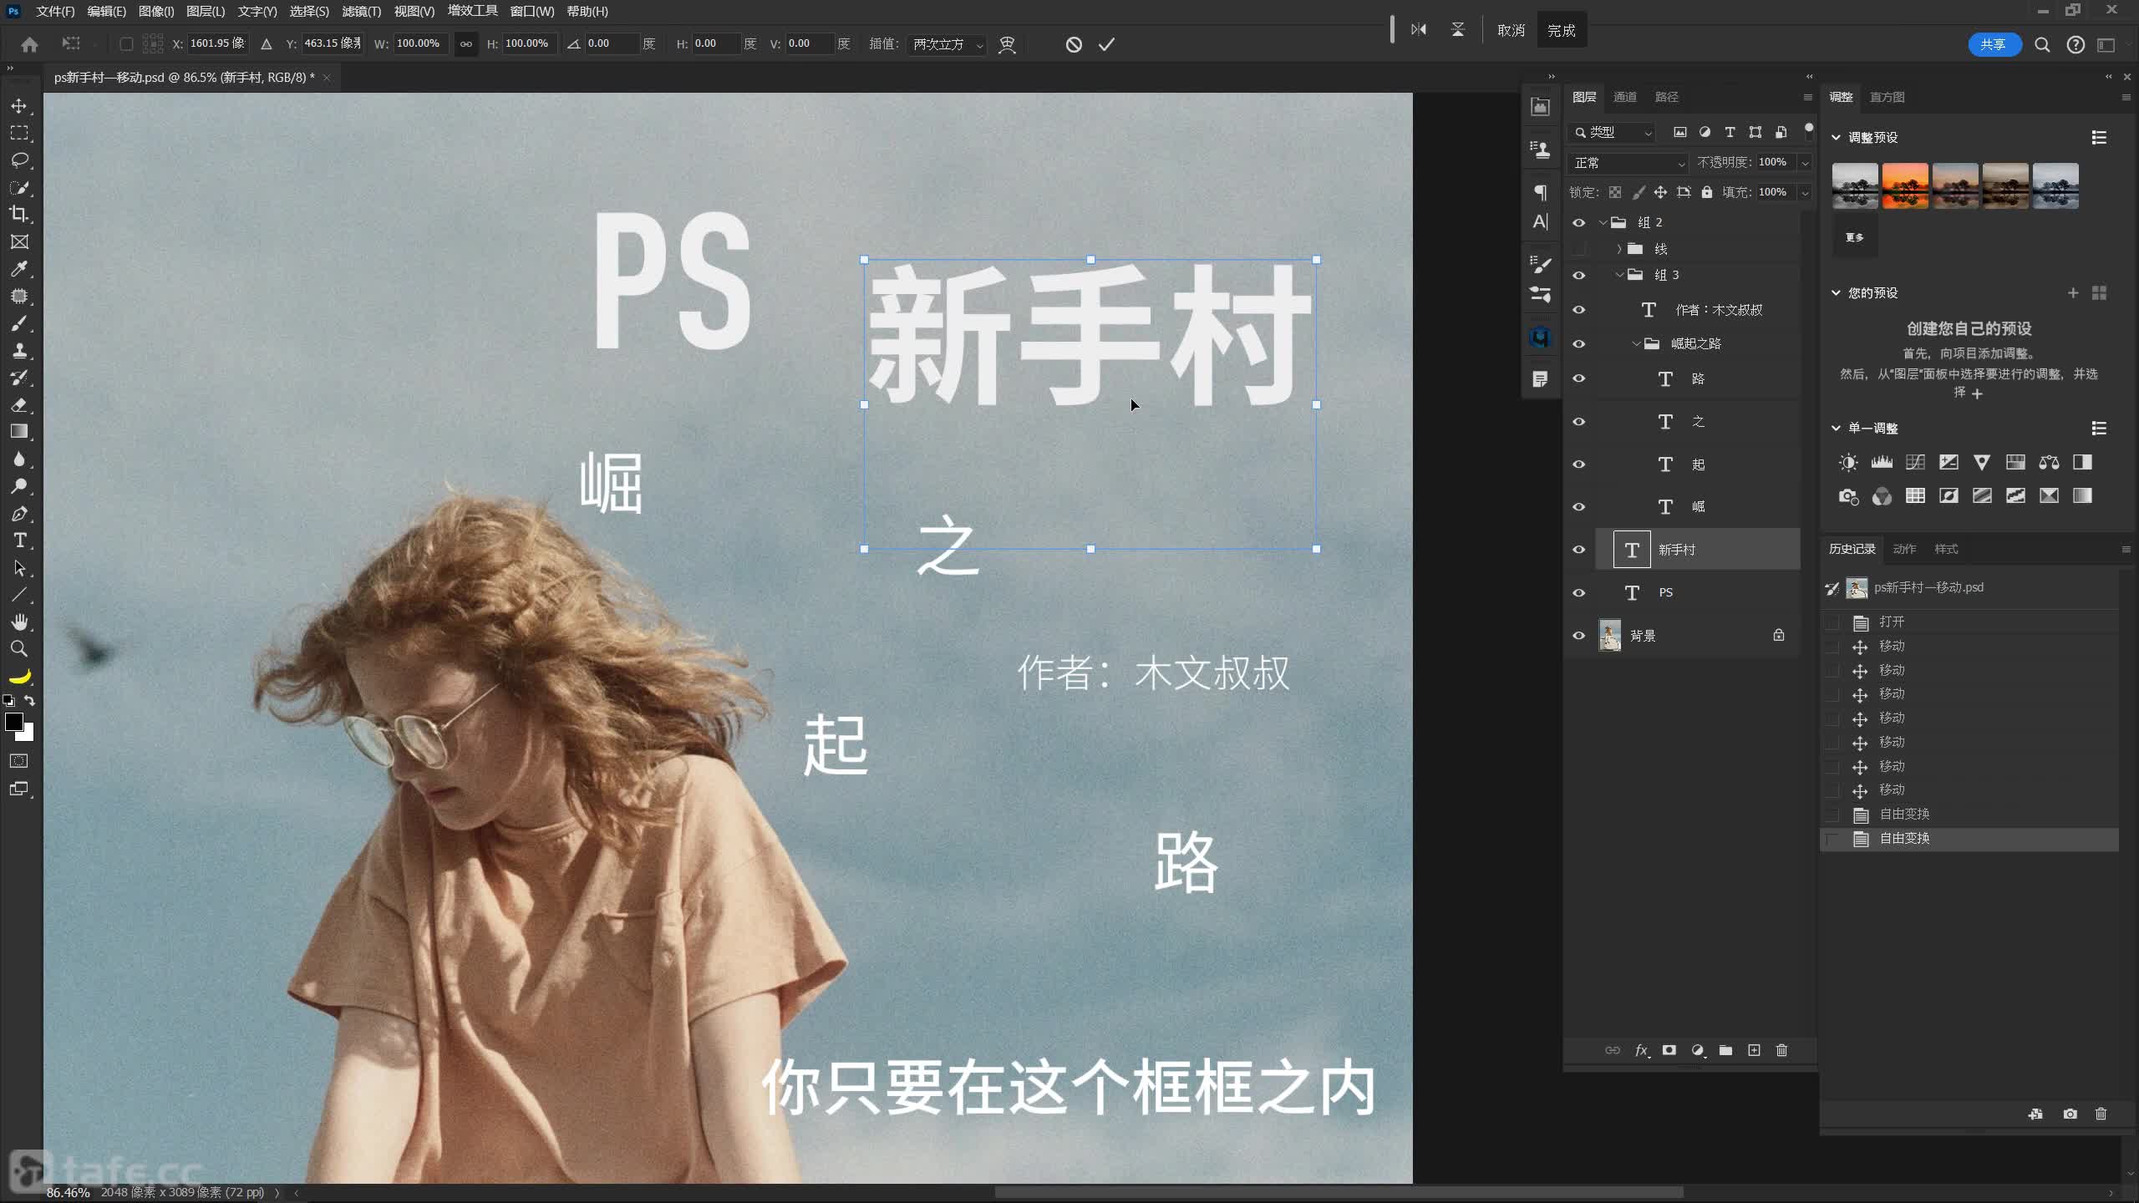Open the 滤镜(T) menu

pos(361,11)
